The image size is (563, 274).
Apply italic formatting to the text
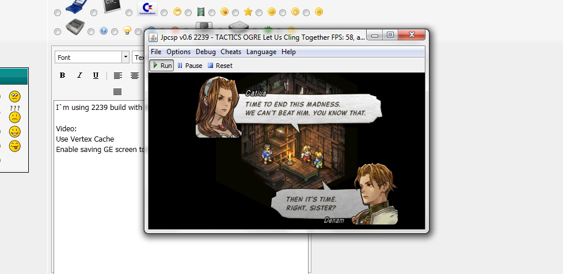(79, 75)
